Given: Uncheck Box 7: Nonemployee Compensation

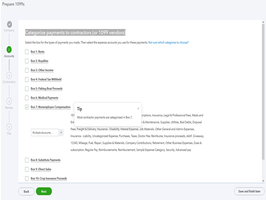Looking at the screenshot, I should pos(27,107).
